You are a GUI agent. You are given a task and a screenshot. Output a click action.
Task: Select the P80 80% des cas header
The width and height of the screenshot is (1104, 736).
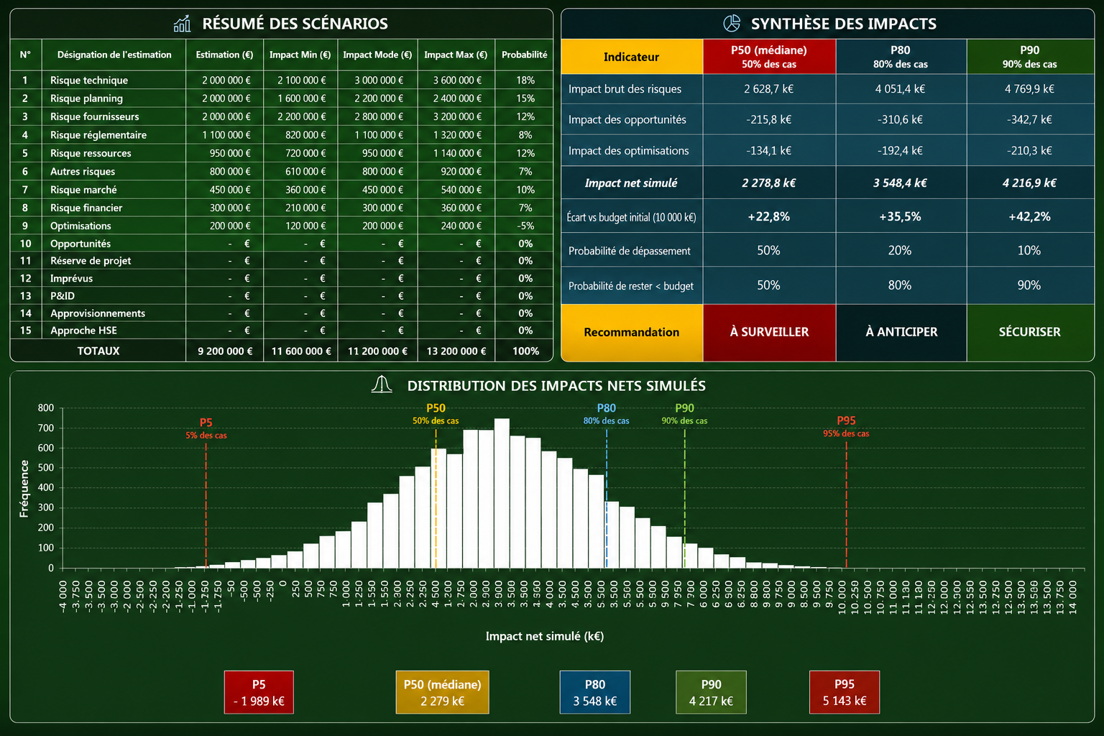[x=901, y=57]
